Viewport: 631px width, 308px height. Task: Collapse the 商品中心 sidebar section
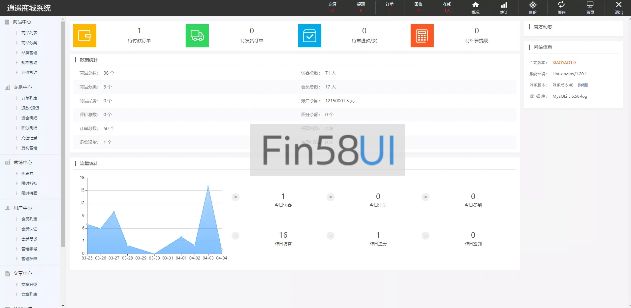coord(22,22)
